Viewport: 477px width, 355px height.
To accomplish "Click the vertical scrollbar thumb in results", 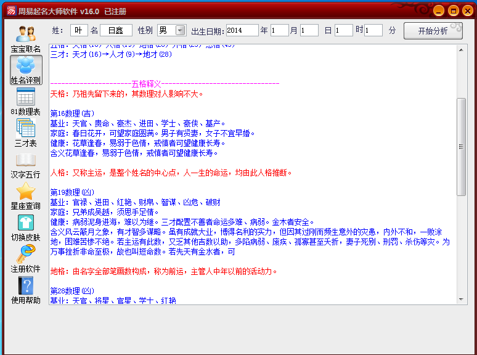I will tap(461, 147).
